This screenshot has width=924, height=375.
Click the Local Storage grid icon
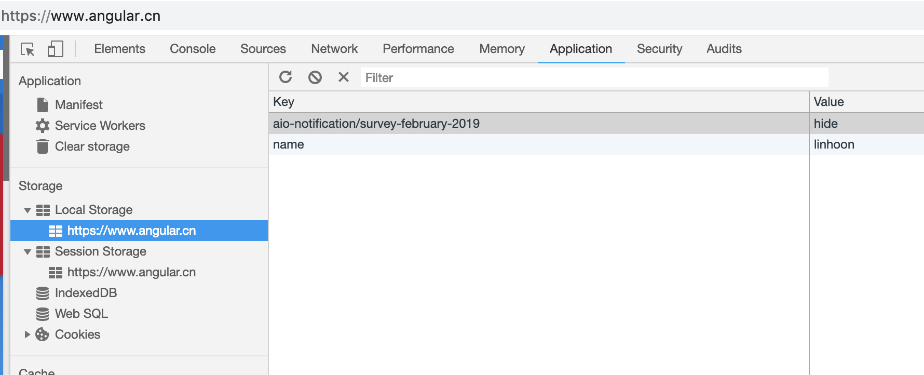coord(43,210)
